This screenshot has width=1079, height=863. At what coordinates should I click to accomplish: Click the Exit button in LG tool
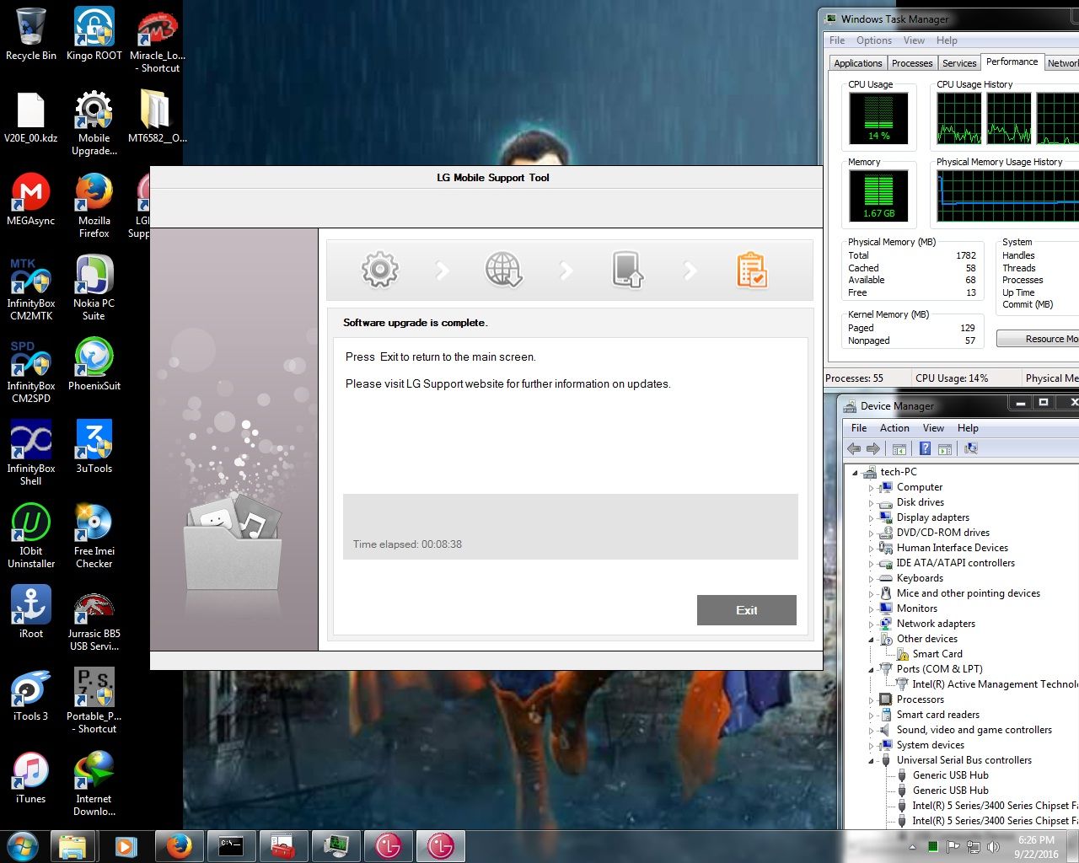[746, 610]
